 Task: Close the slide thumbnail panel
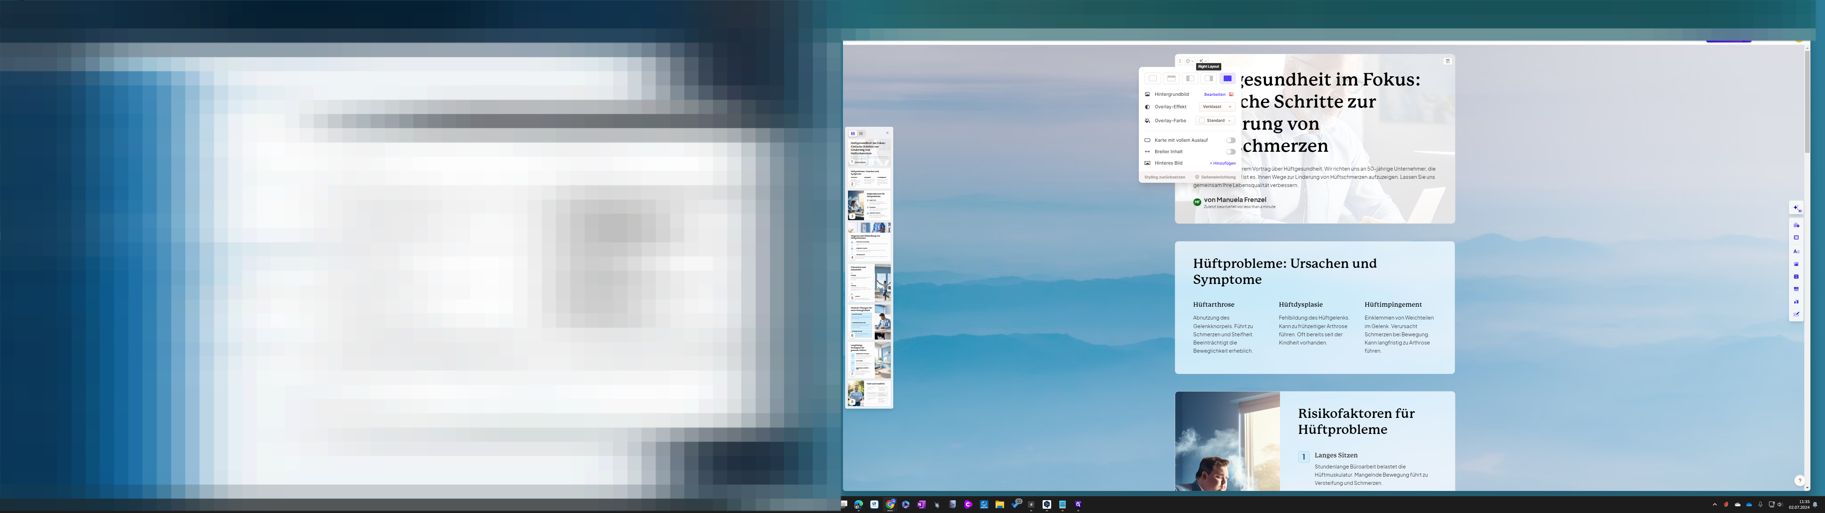[x=888, y=133]
